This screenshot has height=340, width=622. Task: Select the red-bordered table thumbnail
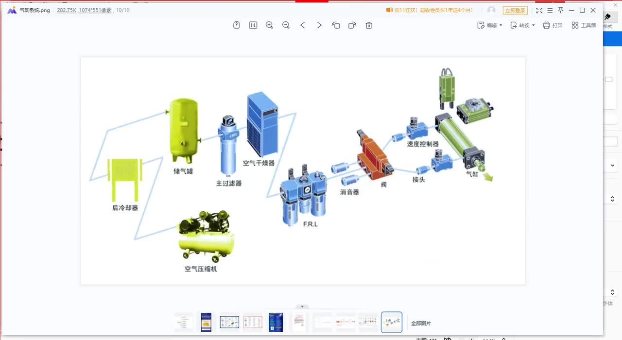[x=253, y=322]
